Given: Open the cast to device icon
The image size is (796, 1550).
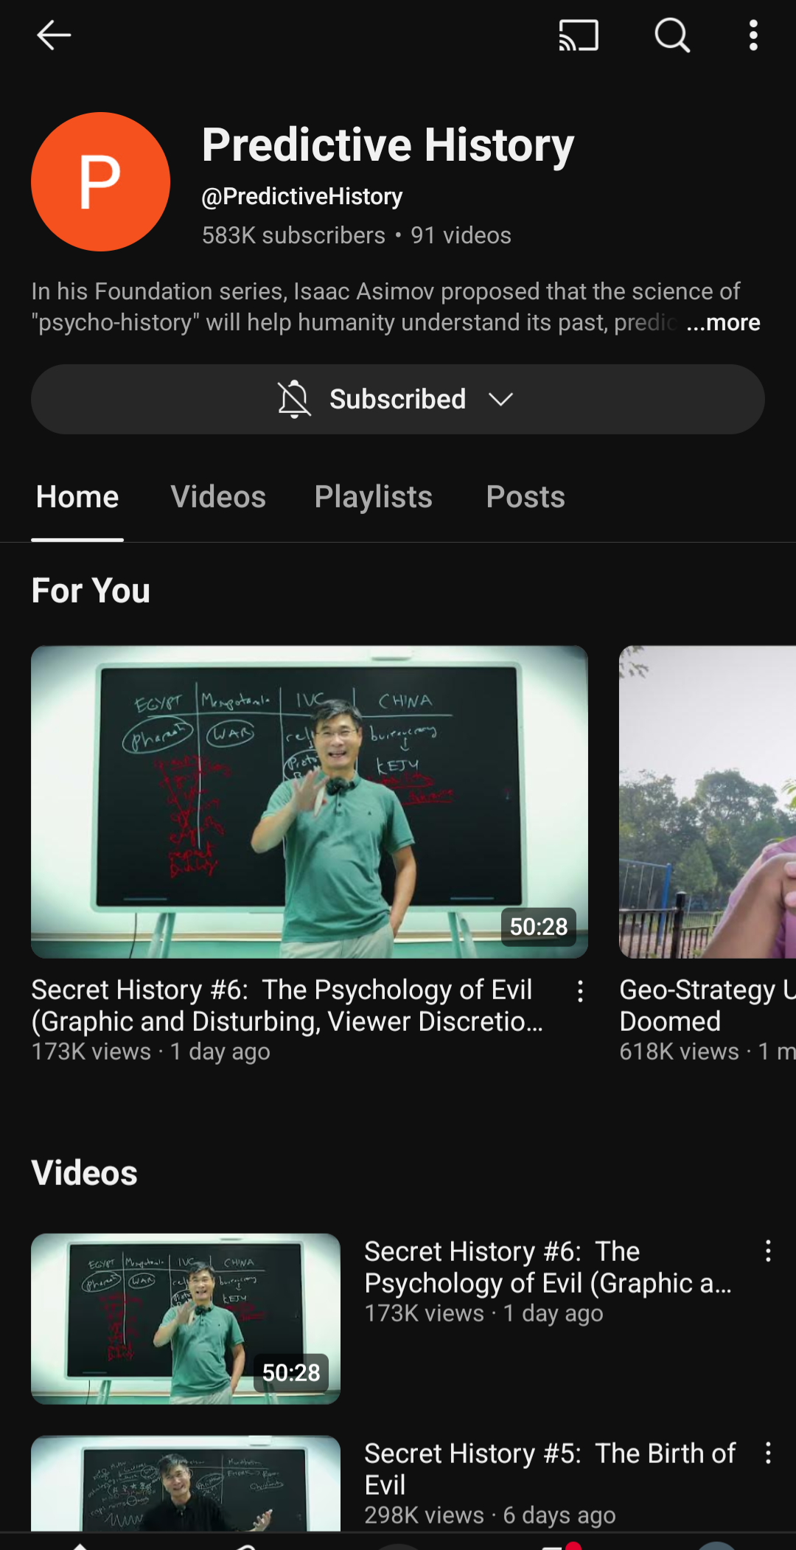Looking at the screenshot, I should (579, 35).
